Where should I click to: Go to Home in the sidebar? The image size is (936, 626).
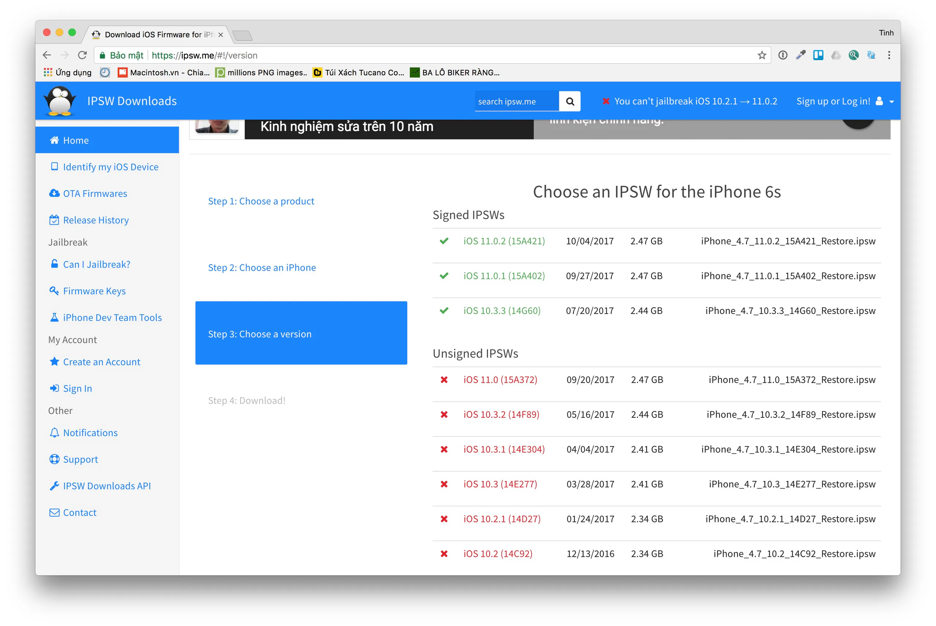point(107,140)
